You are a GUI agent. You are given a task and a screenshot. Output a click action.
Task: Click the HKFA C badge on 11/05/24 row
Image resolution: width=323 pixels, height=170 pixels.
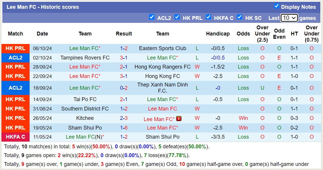coord(15,137)
